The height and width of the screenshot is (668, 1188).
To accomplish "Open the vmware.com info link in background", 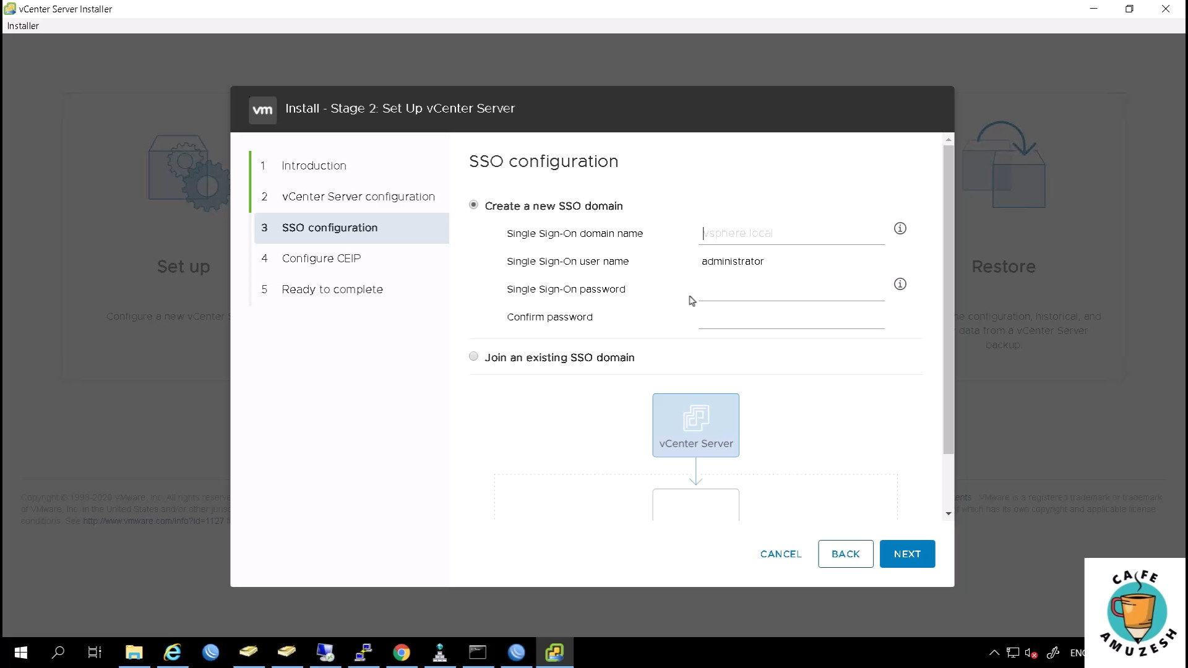I will click(153, 521).
